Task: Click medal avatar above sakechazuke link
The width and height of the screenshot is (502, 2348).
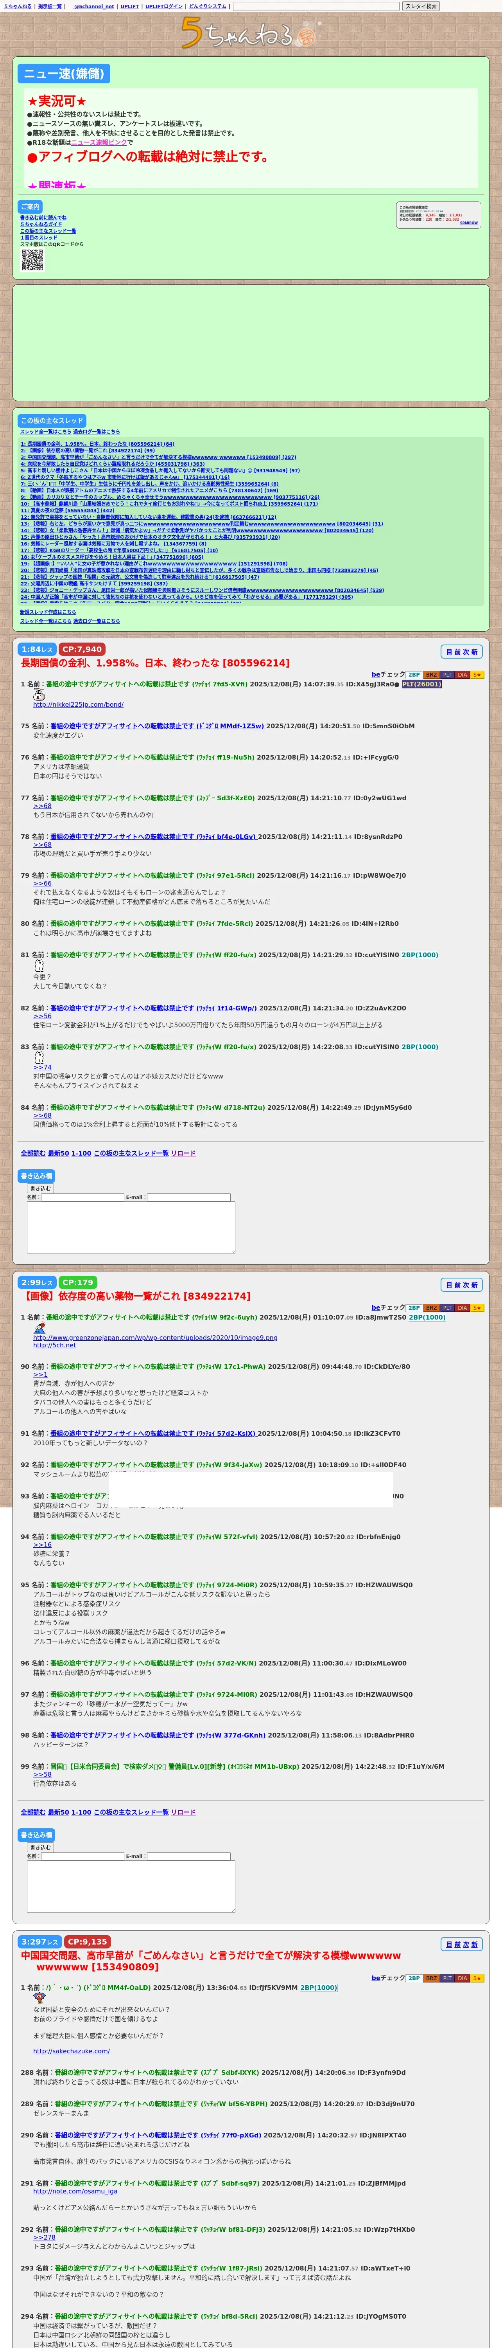Action: click(x=39, y=1999)
